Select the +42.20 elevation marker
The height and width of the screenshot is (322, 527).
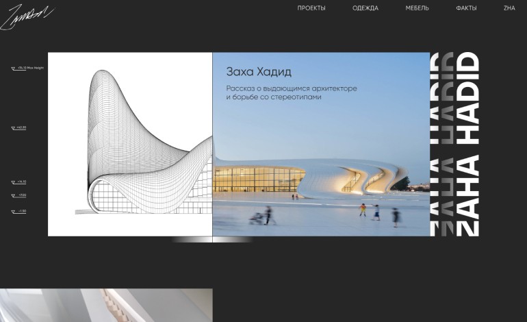(19, 128)
